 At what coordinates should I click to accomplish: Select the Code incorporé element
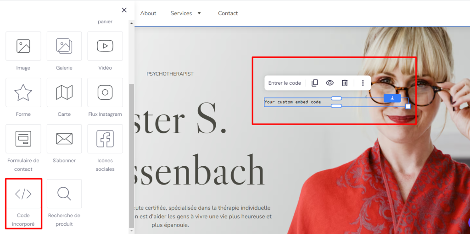23,194
